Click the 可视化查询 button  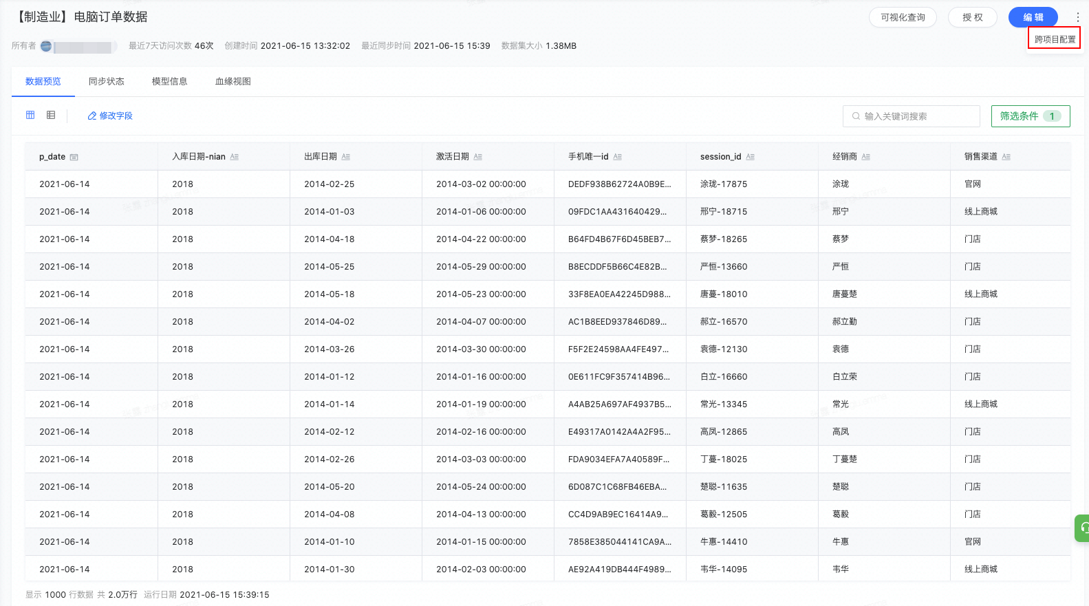click(x=903, y=17)
